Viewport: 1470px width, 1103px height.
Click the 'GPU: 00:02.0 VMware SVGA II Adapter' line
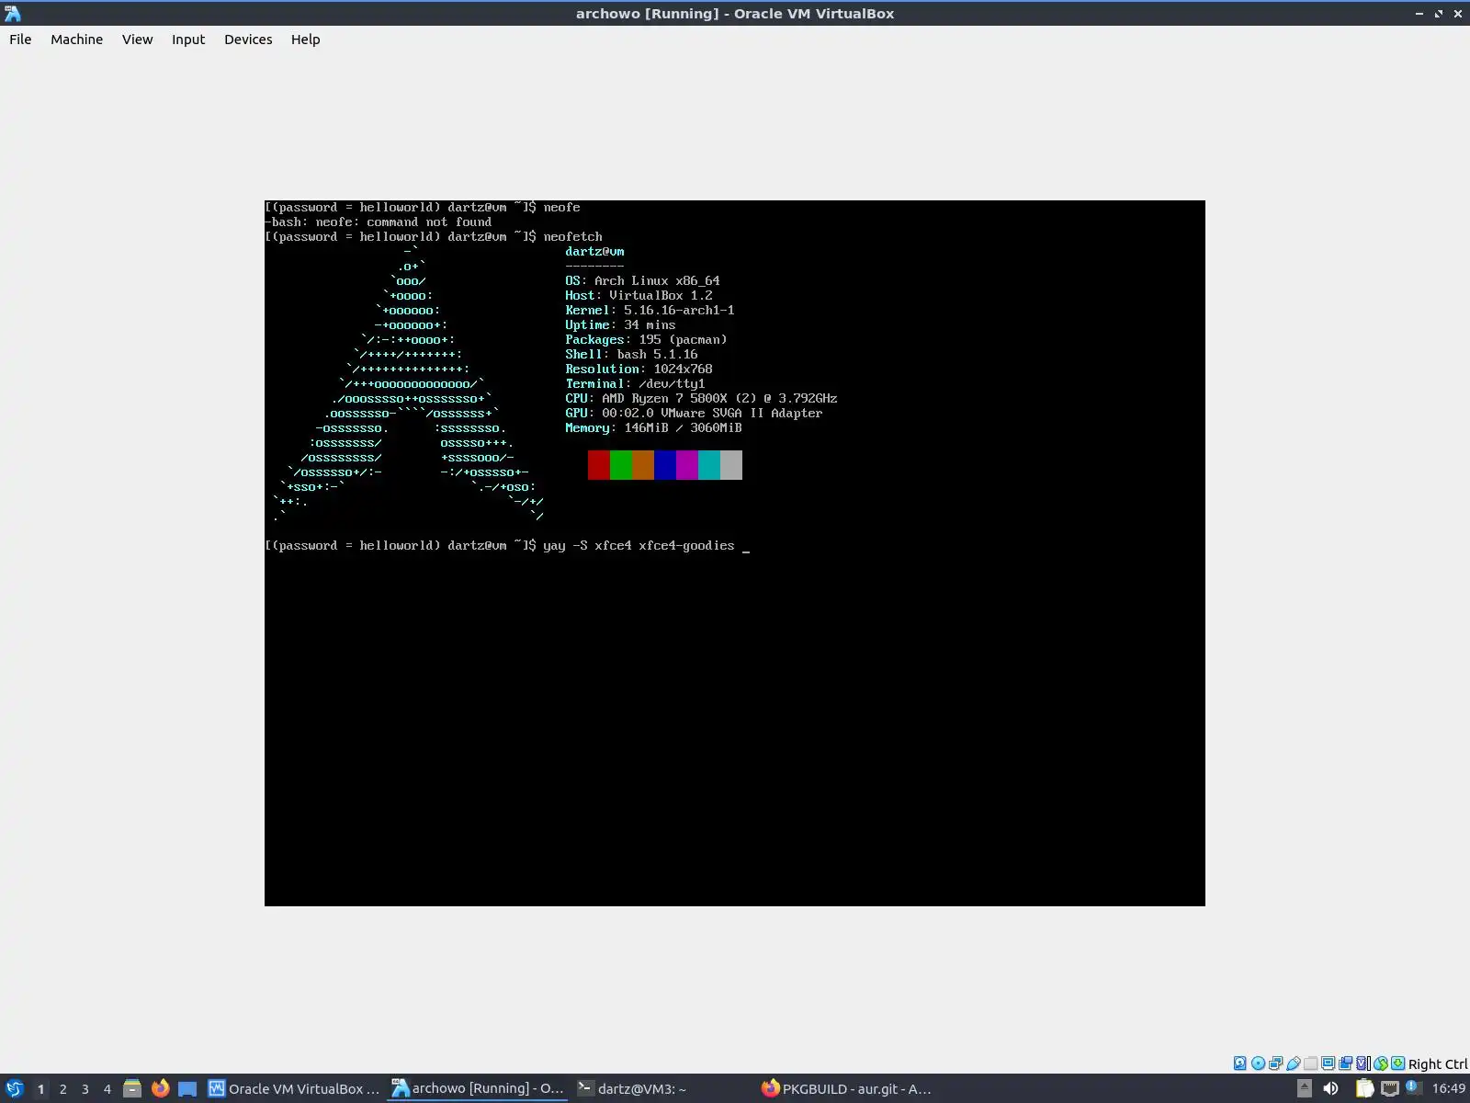click(694, 414)
